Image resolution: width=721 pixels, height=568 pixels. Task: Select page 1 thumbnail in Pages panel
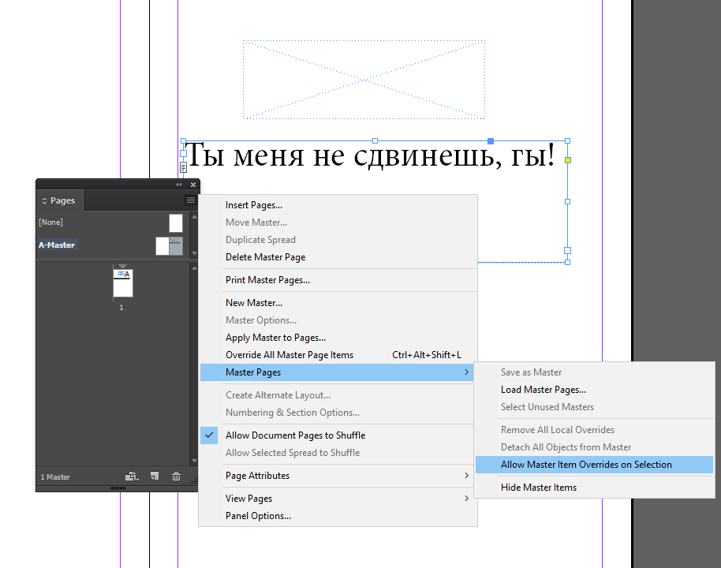point(123,283)
